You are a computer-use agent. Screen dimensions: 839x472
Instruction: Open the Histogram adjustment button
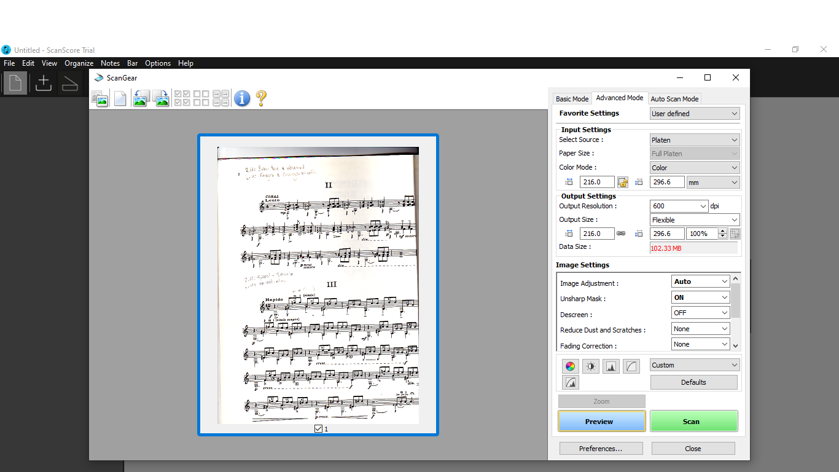tap(611, 366)
